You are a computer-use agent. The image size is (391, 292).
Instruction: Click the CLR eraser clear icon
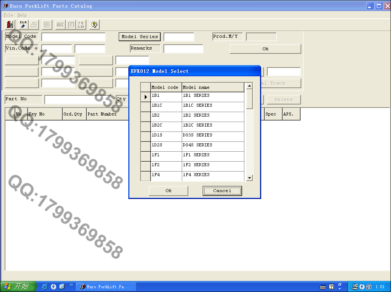pyautogui.click(x=23, y=25)
